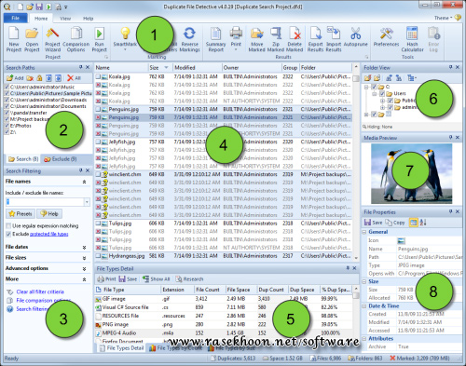Click Zip Marked
This screenshot has width=466, height=366.
click(276, 40)
